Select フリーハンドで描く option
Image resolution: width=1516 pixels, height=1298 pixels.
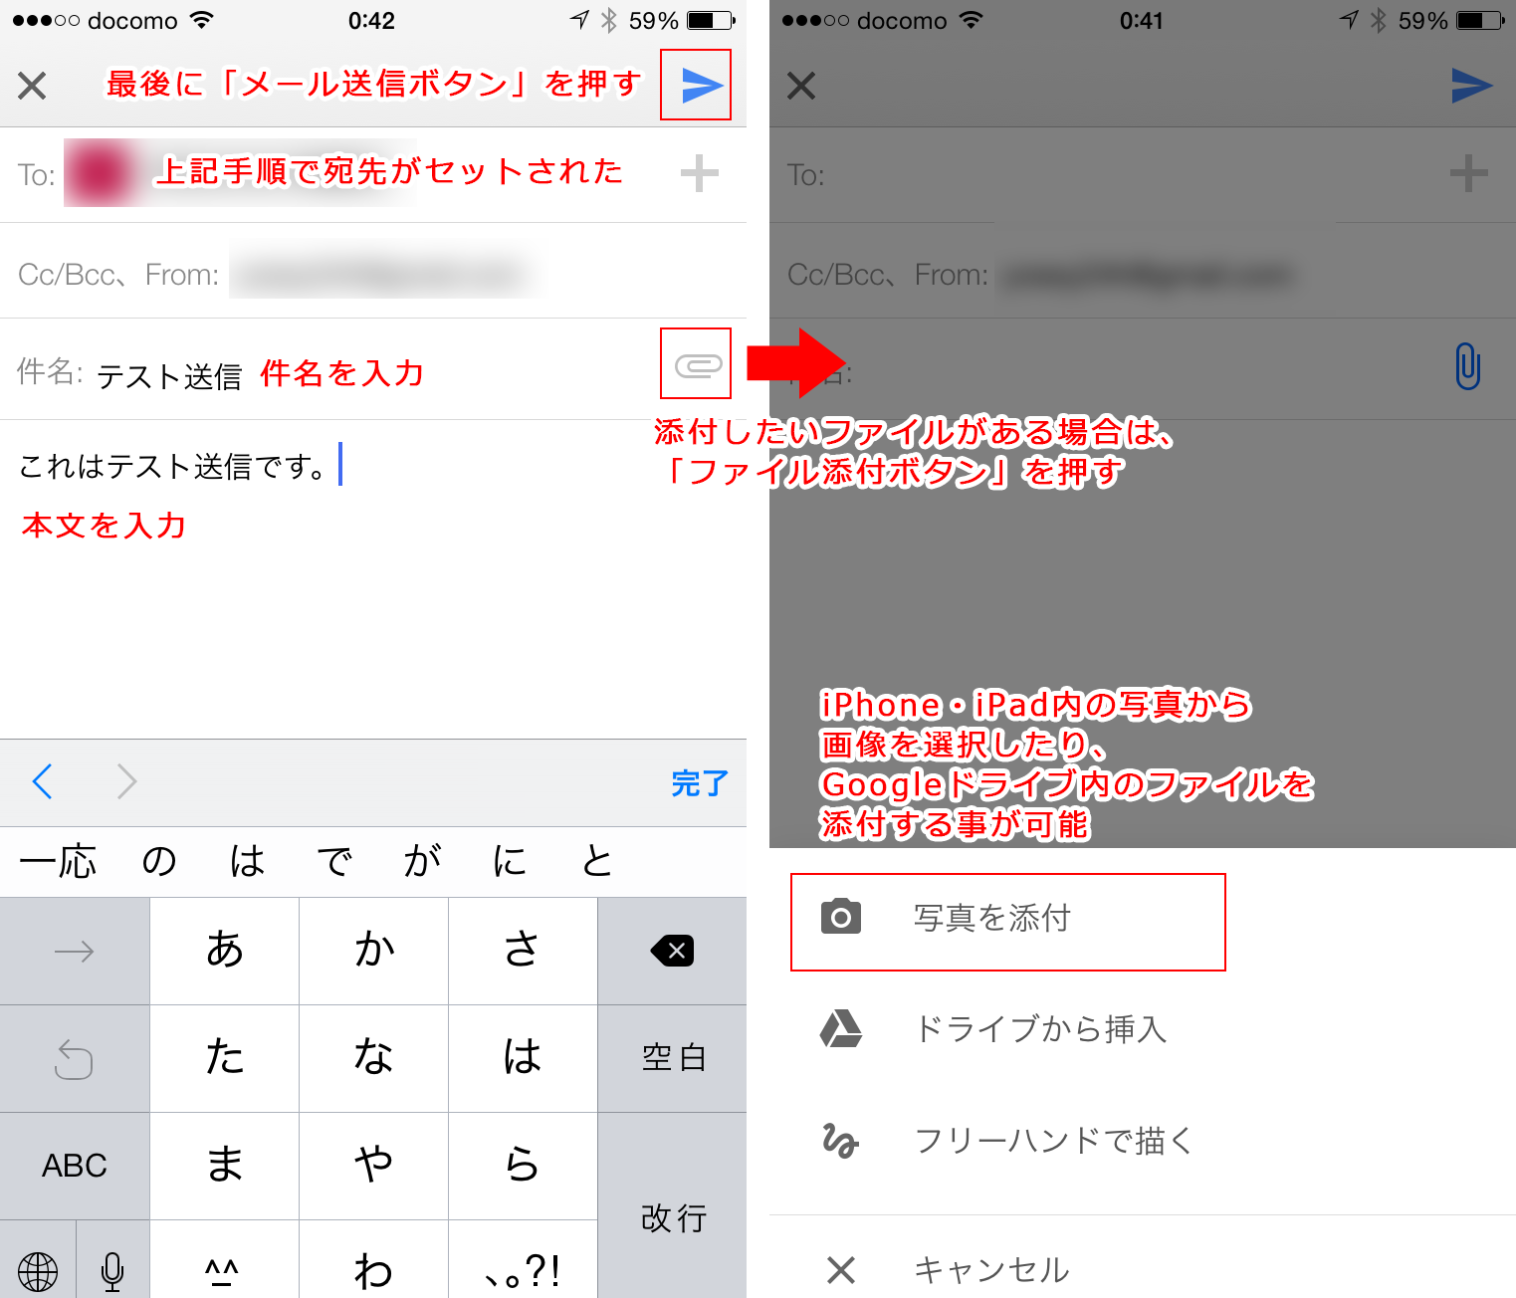(1051, 1141)
